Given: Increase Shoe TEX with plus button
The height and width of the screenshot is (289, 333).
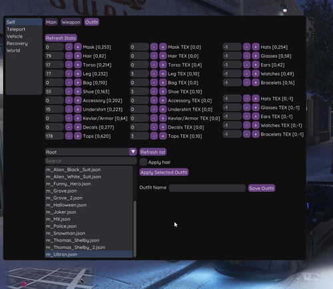Looking at the screenshot, I should (x=163, y=91).
